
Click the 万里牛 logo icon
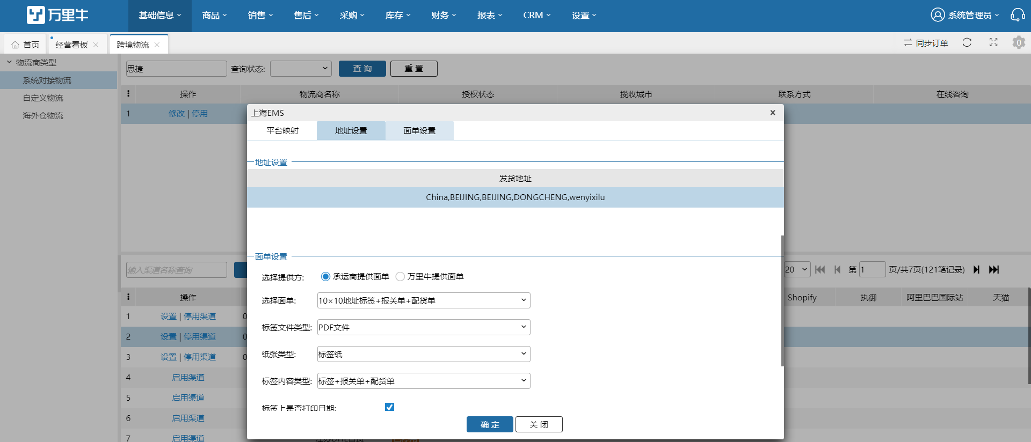[x=36, y=15]
